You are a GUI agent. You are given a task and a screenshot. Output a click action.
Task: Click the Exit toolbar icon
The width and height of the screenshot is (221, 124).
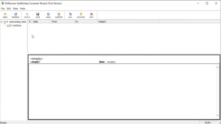[x=91, y=15]
